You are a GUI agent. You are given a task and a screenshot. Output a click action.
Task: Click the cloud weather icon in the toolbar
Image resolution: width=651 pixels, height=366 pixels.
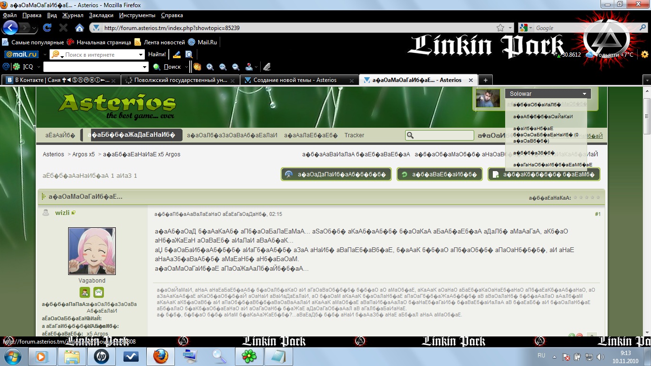590,54
